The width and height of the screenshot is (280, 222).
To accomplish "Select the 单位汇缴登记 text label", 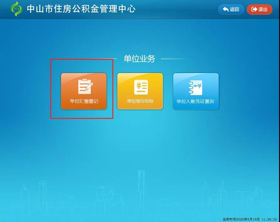I will point(84,102).
